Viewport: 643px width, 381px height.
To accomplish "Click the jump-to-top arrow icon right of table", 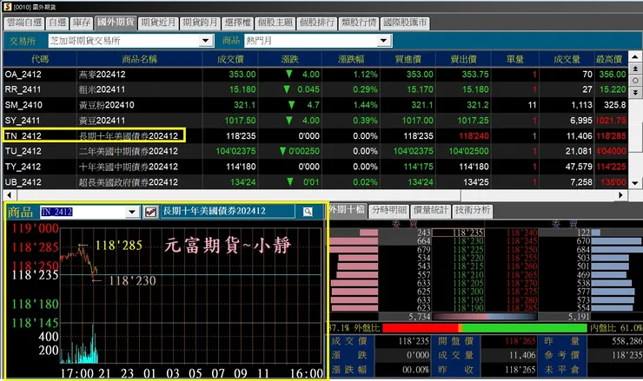I will click(635, 69).
